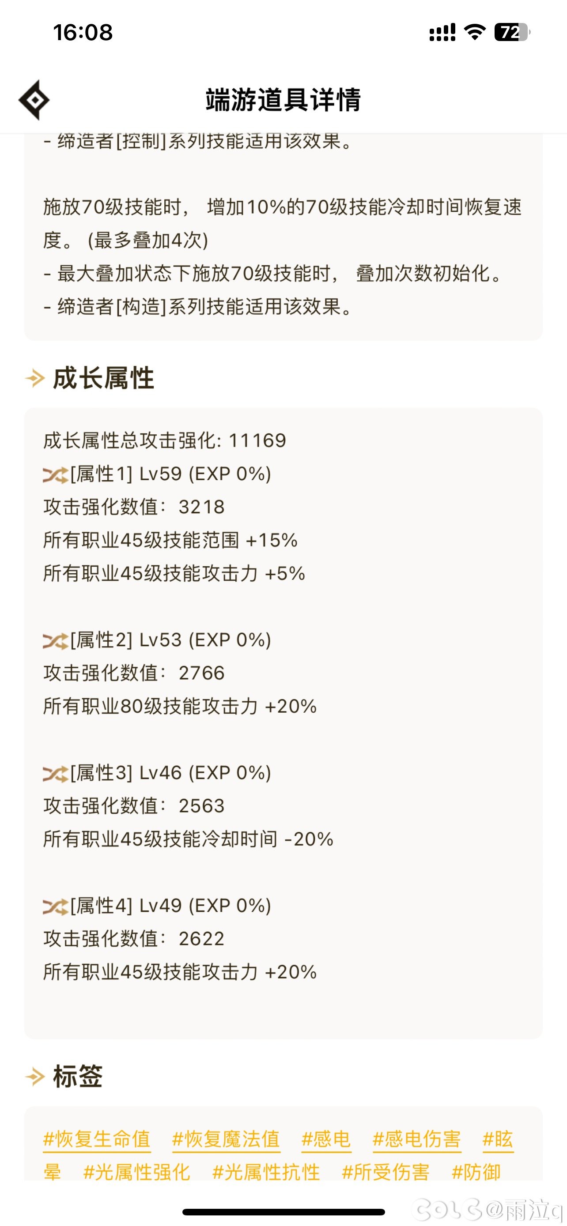
Task: Tap the 属性1 Lv59 heading
Action: (x=170, y=474)
